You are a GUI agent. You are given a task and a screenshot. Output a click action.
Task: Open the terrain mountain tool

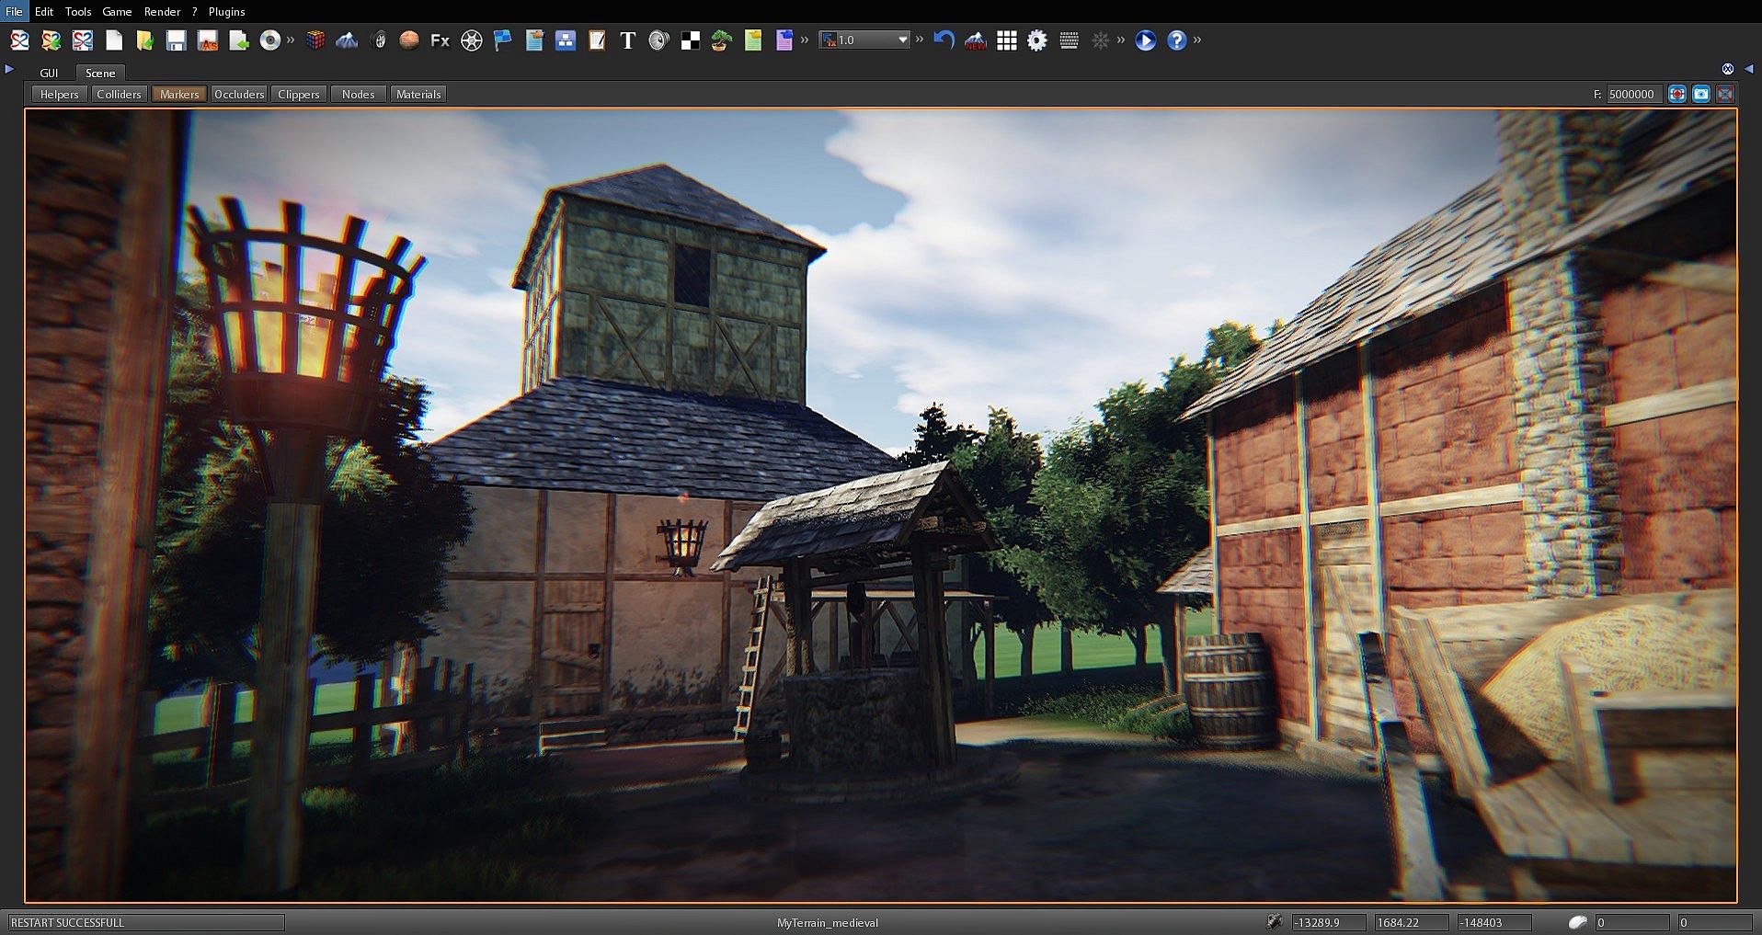click(x=347, y=40)
